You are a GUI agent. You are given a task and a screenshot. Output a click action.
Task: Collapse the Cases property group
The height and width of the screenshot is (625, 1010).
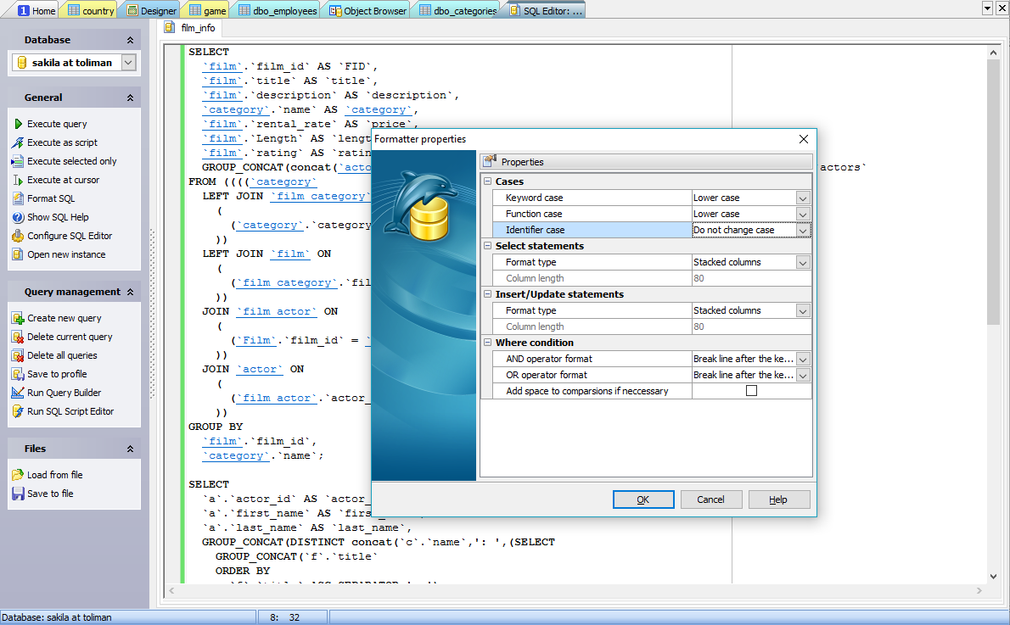(488, 181)
